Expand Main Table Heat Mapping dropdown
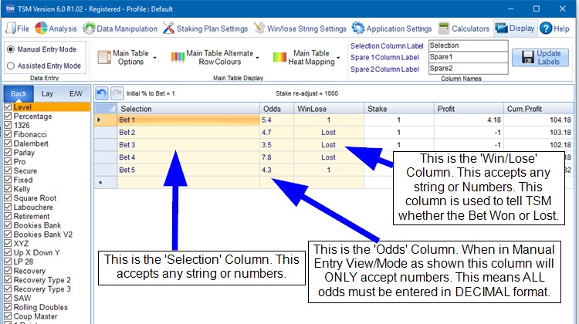This screenshot has height=324, width=579. tap(304, 57)
